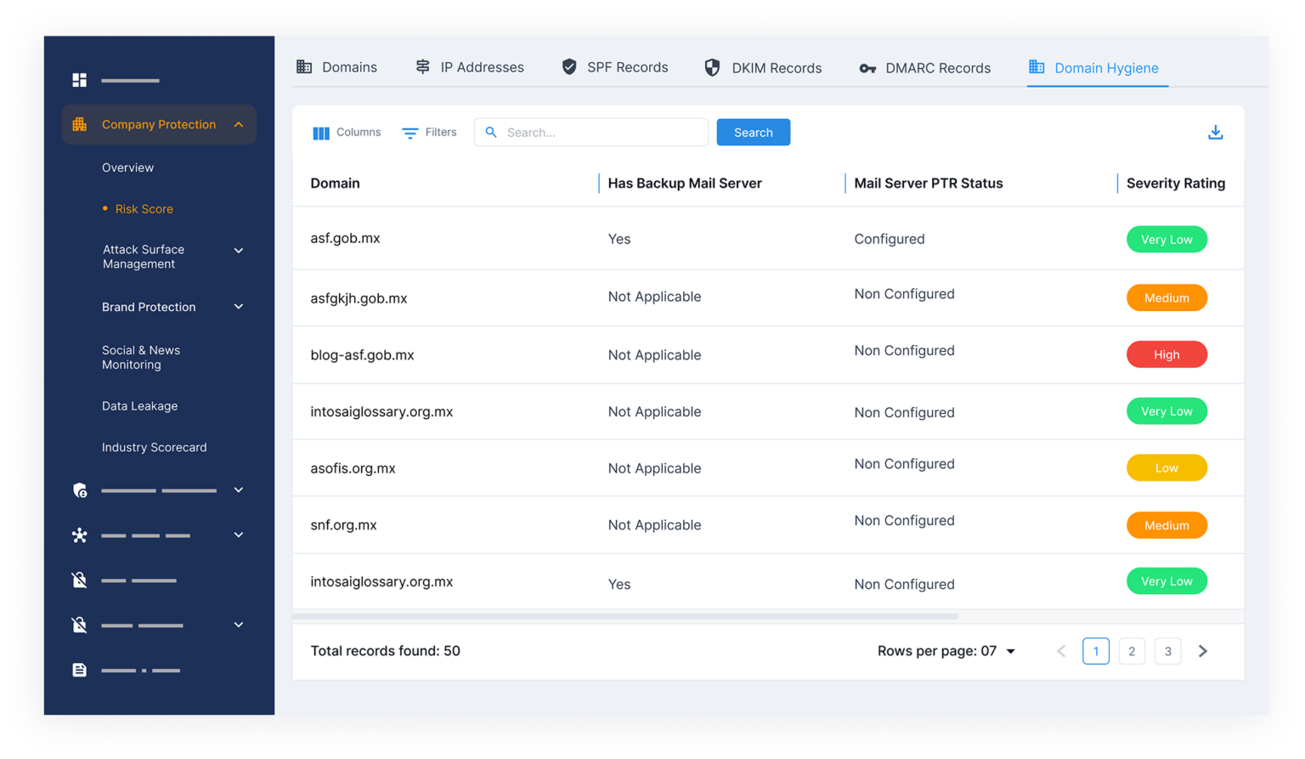Collapse the Company Protection section
The image size is (1305, 759).
point(239,124)
